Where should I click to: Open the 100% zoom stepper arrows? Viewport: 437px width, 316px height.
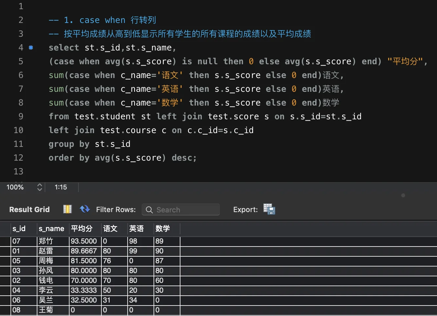pos(40,187)
